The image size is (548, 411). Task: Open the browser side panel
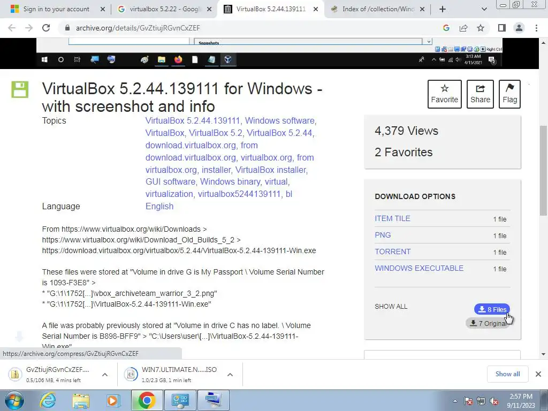click(502, 28)
